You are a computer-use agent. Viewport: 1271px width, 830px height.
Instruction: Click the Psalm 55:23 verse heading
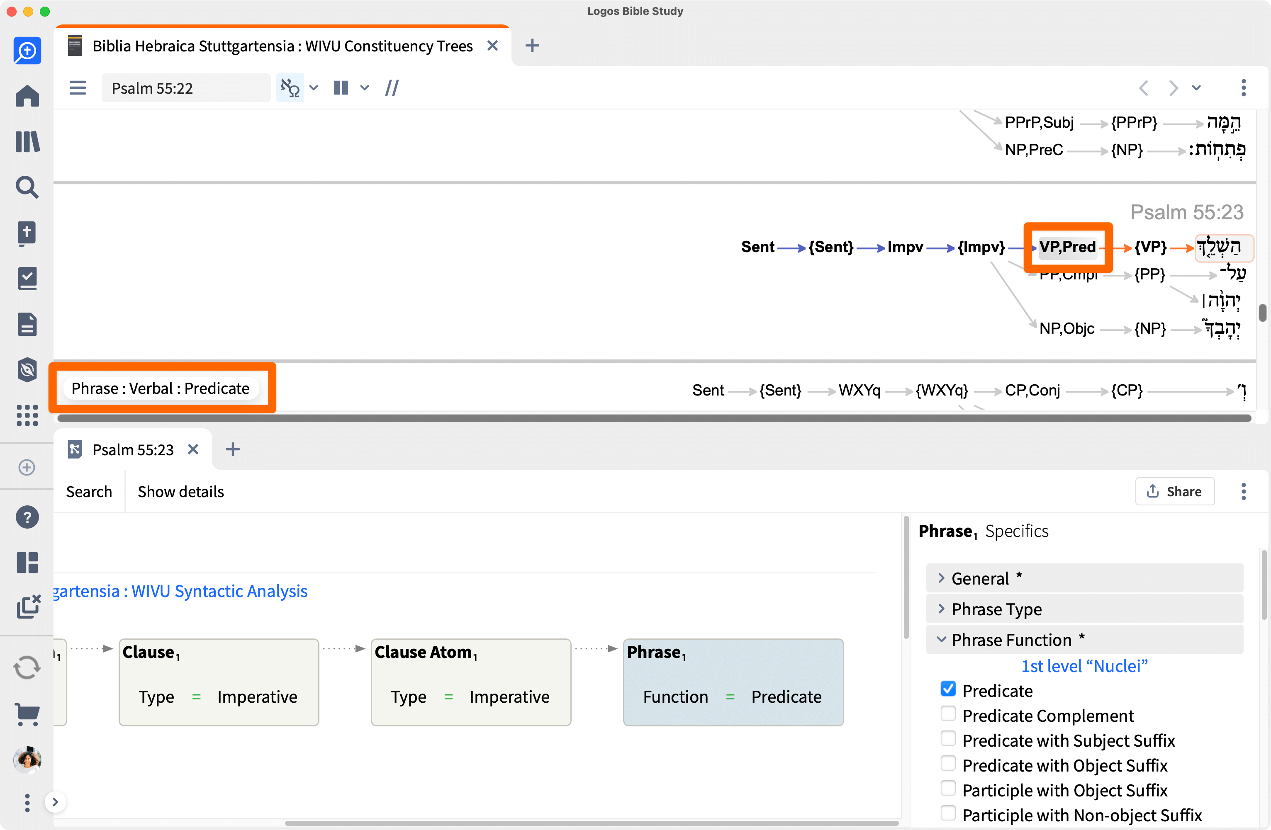tap(1187, 212)
